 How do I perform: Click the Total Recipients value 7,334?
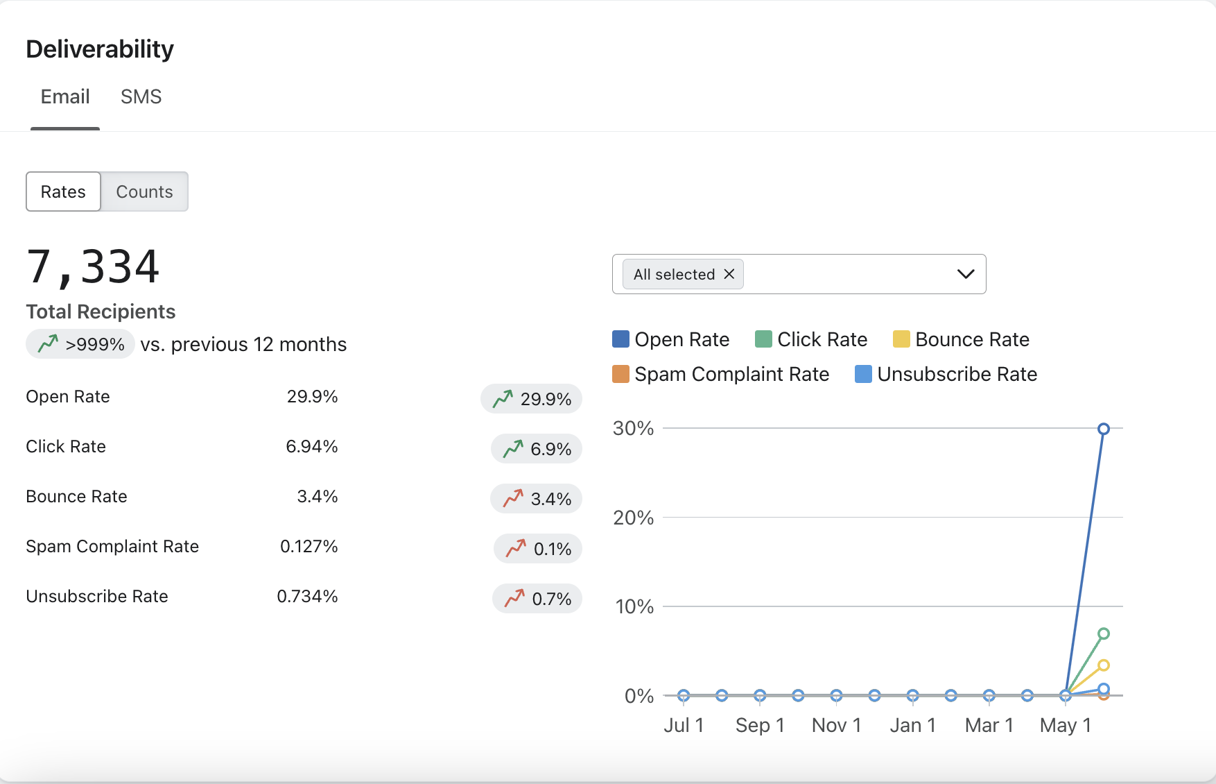tap(93, 267)
